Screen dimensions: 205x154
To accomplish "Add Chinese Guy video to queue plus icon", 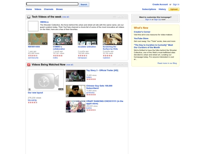I will [x=67, y=95].
